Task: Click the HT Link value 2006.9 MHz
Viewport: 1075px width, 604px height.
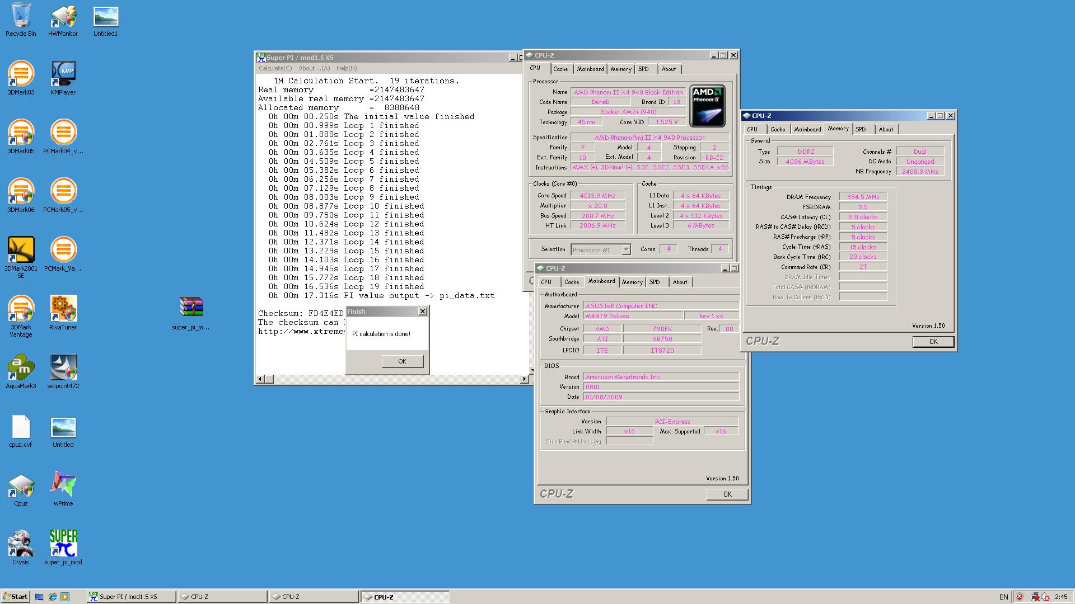Action: point(597,226)
